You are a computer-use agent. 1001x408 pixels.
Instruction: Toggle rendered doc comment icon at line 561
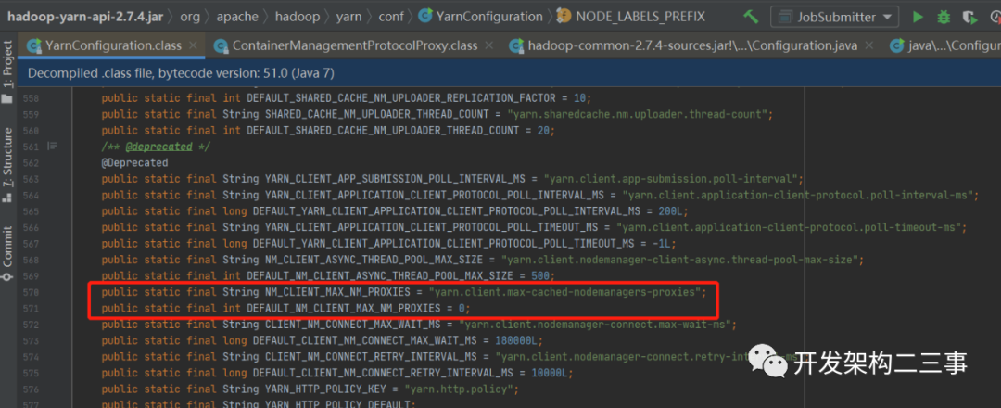53,147
